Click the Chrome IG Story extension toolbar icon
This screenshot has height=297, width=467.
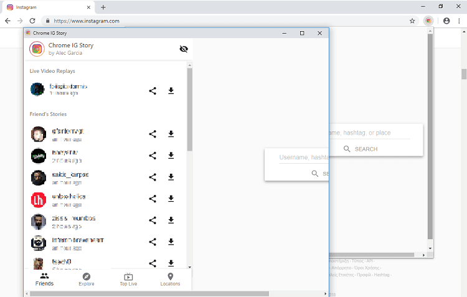coord(428,21)
